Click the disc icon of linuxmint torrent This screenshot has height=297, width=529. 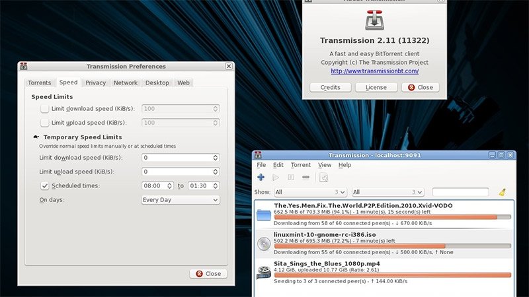coord(264,244)
